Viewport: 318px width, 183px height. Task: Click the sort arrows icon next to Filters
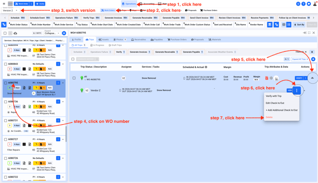312,52
